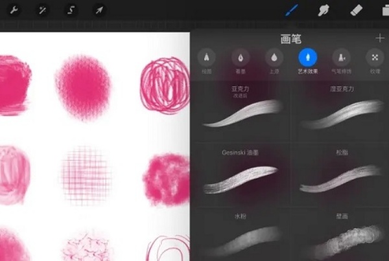Switch to the 上漆 brush category
This screenshot has width=389, height=261.
click(274, 62)
